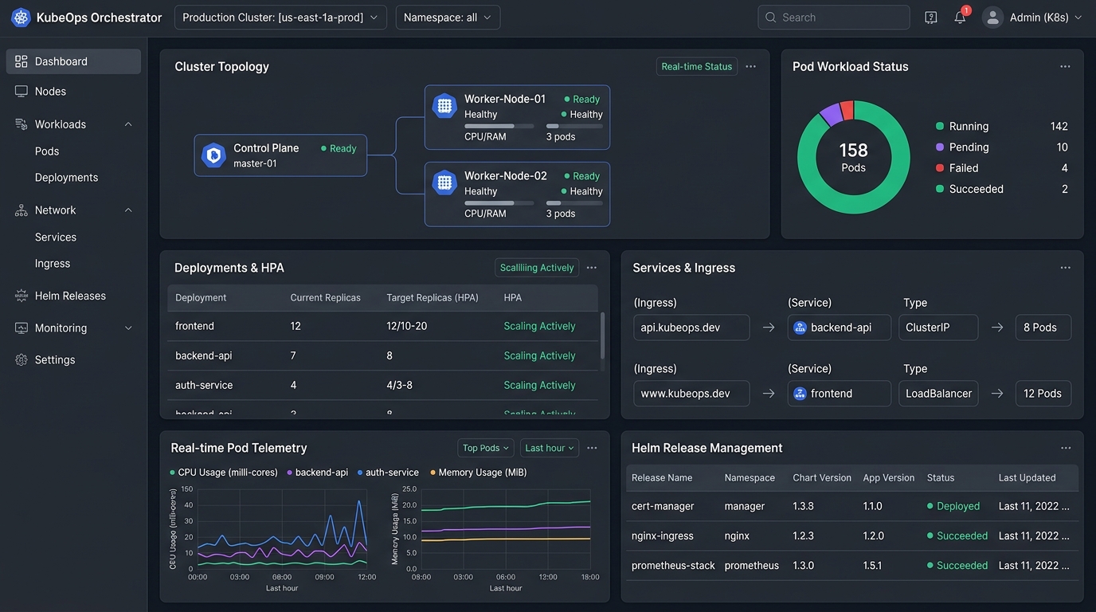Open the Services & Ingress more-options menu
This screenshot has width=1096, height=612.
coord(1065,268)
